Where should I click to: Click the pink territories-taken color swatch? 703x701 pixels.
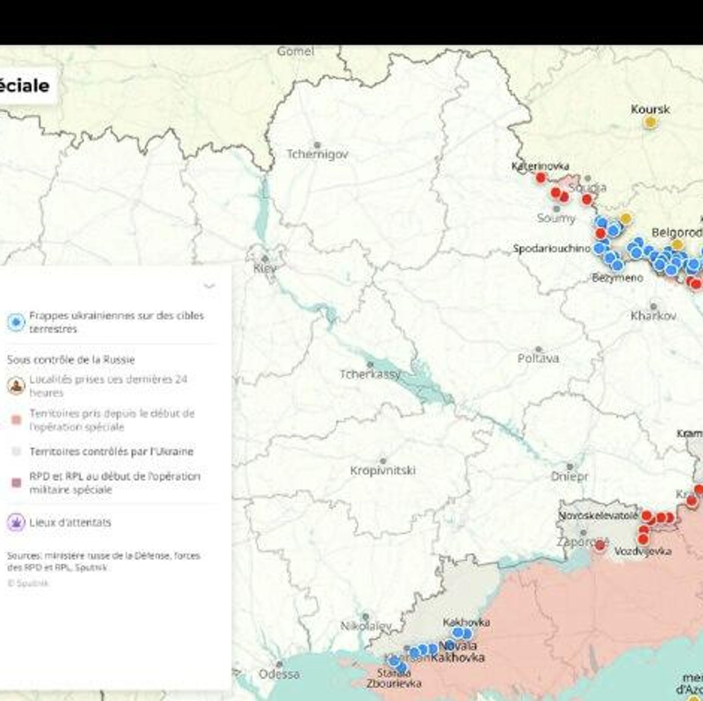tap(16, 420)
